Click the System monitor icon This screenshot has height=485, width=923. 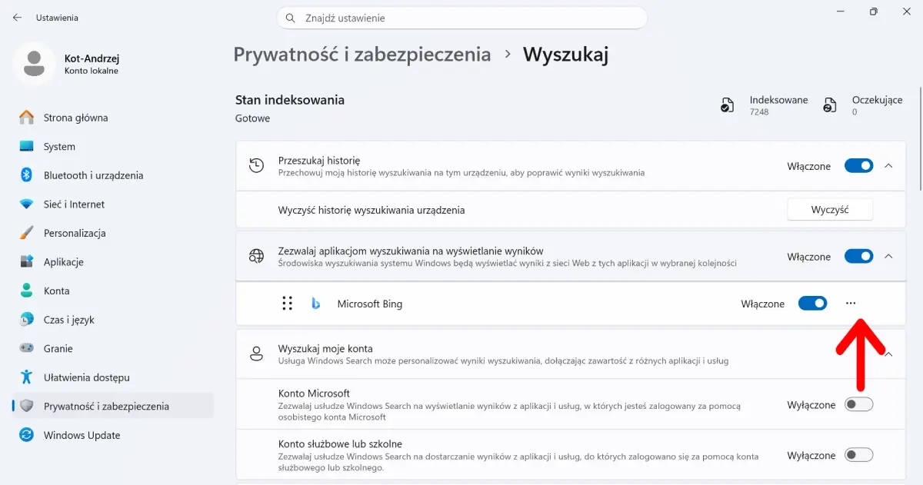point(27,146)
